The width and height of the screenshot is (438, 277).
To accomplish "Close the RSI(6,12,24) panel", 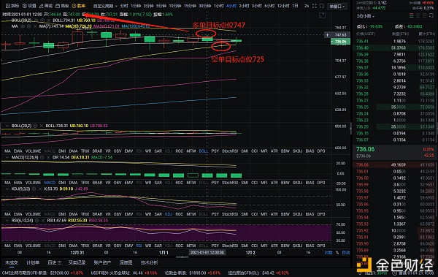I will click(x=43, y=221).
